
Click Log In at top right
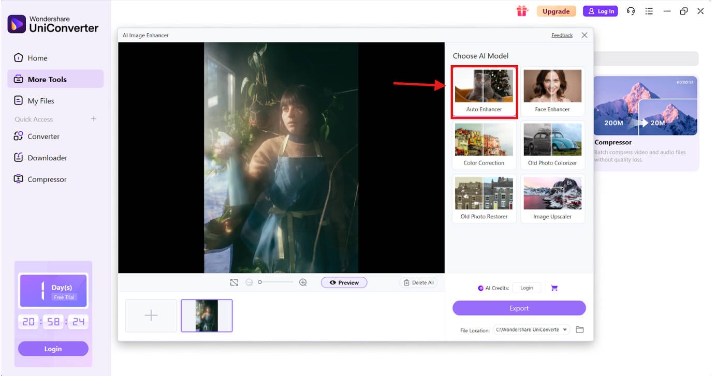click(x=601, y=11)
